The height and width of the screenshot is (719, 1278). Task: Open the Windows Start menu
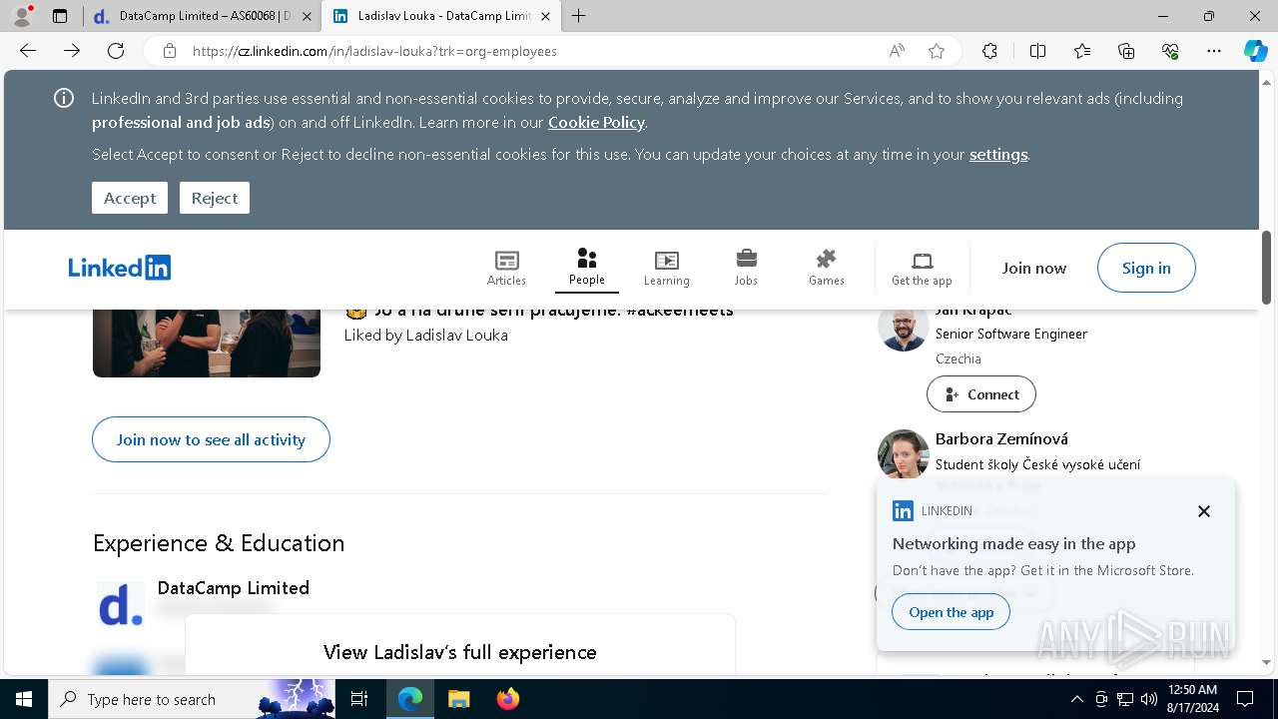click(x=24, y=699)
